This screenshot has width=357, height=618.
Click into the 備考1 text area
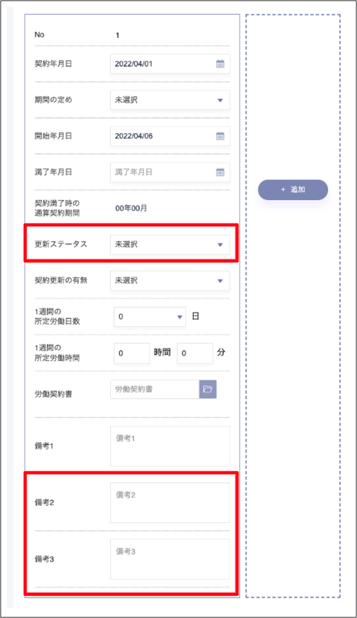click(x=170, y=446)
